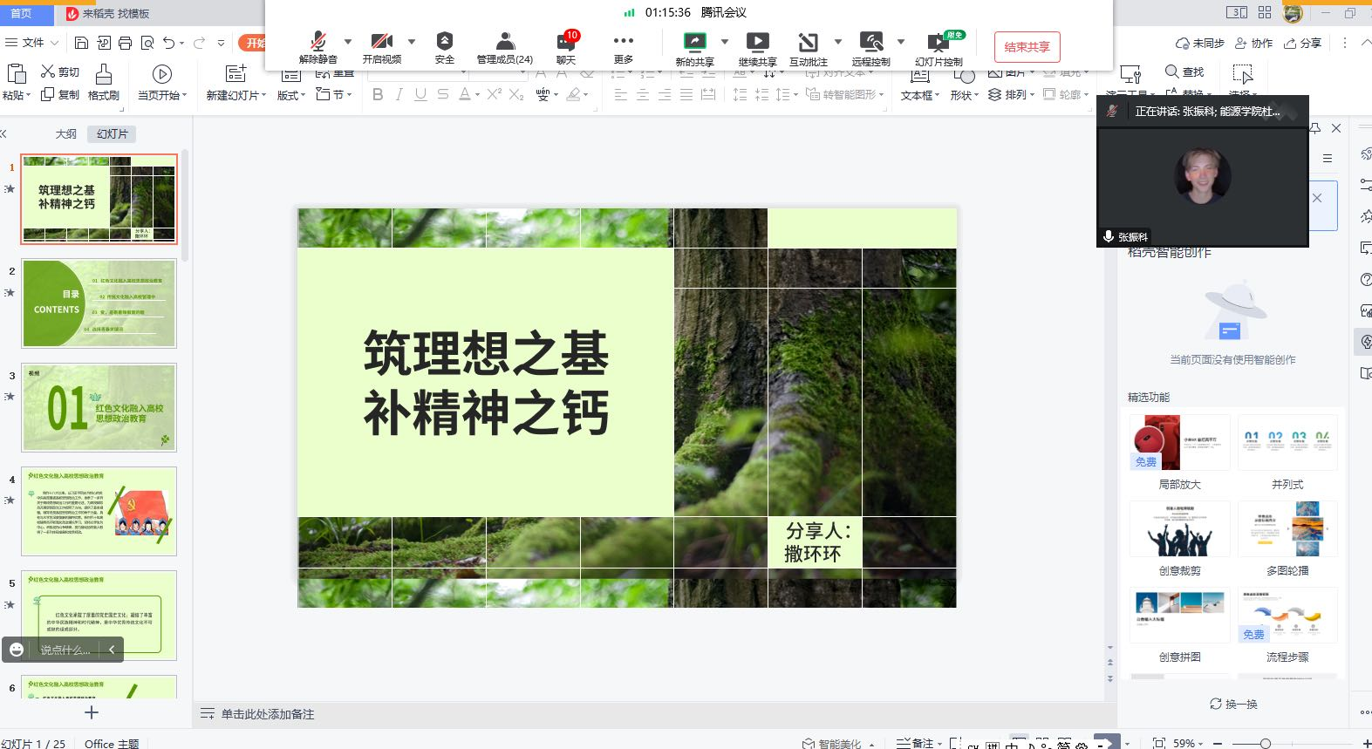The width and height of the screenshot is (1372, 749).
Task: Click 继续共享 to continue sharing
Action: click(x=757, y=49)
